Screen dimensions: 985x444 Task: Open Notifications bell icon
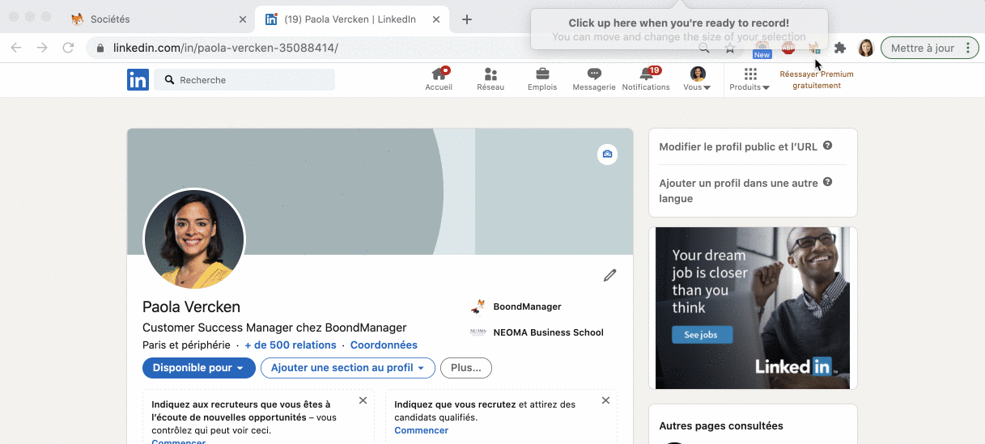point(646,79)
